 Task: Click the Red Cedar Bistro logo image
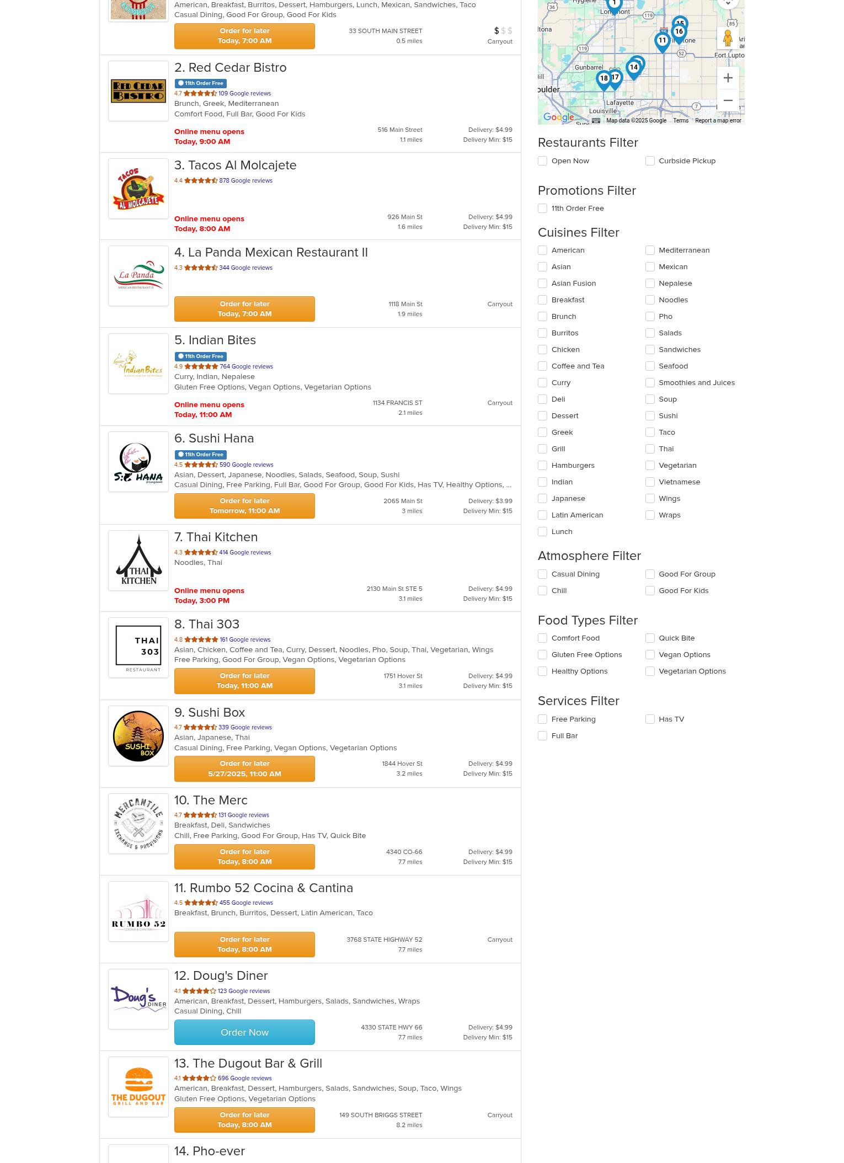(x=138, y=91)
